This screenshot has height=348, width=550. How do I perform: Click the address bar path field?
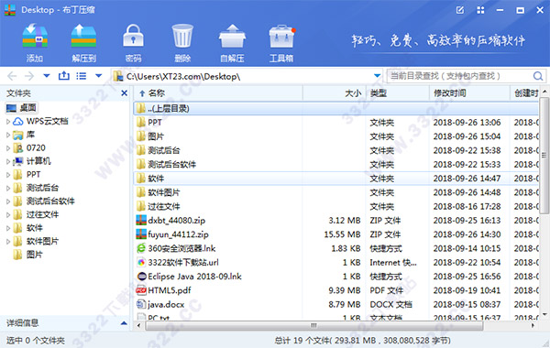(x=247, y=76)
